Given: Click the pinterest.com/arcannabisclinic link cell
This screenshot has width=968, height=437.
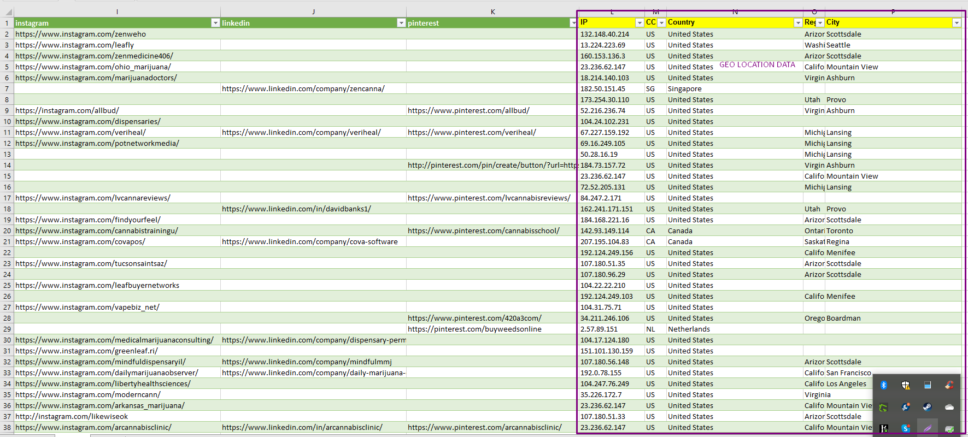Looking at the screenshot, I should click(x=492, y=427).
